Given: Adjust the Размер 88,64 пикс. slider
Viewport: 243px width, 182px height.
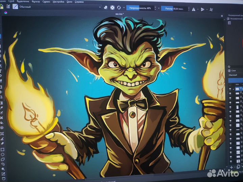Looking at the screenshot, I should [x=174, y=9].
